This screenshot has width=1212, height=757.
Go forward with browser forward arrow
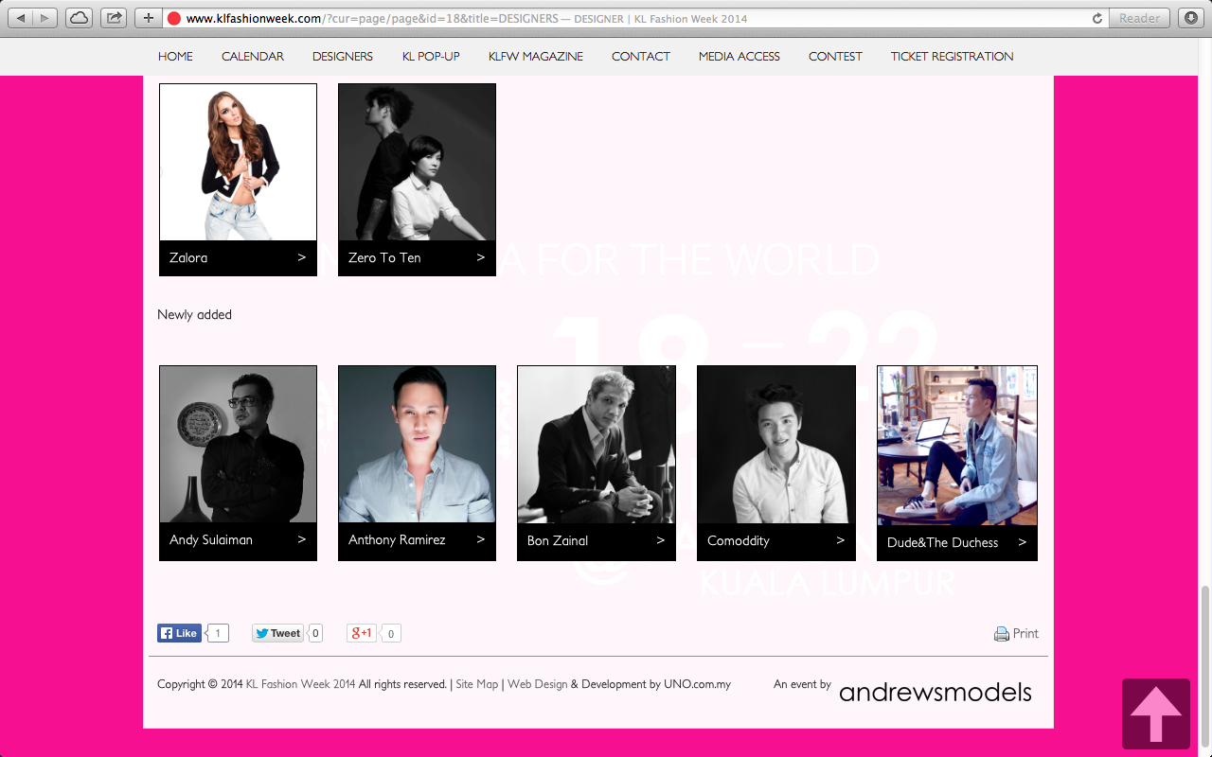pyautogui.click(x=45, y=18)
